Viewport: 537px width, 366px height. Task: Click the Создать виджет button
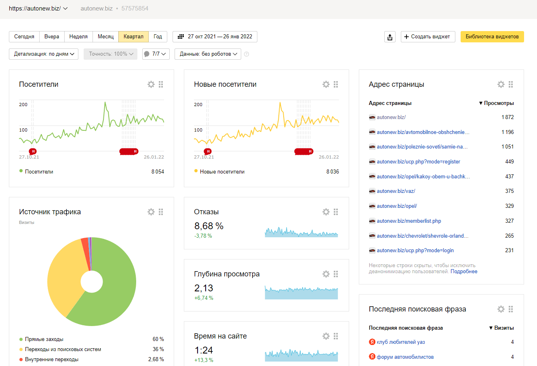pos(428,37)
